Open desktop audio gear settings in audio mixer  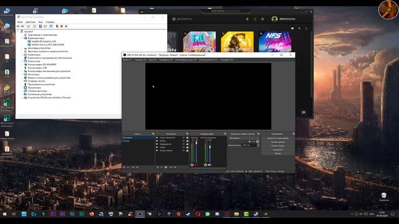point(206,165)
